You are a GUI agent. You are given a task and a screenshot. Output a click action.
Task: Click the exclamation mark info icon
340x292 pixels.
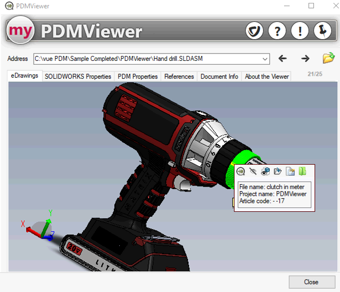tap(300, 31)
